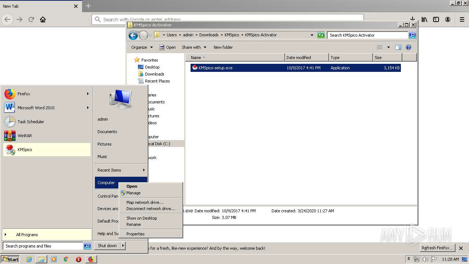The width and height of the screenshot is (469, 264).
Task: Open the Firefox Library icon
Action: click(x=424, y=19)
